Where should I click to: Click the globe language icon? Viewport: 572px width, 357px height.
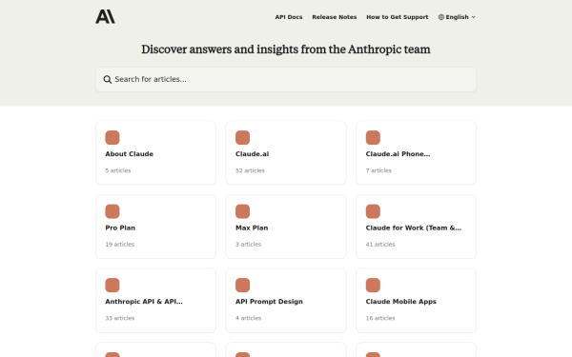coord(441,17)
